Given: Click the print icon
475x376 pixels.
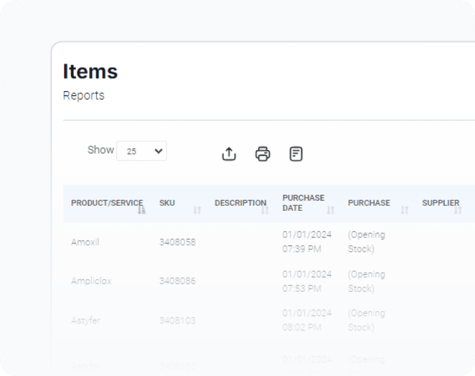Looking at the screenshot, I should tap(263, 154).
